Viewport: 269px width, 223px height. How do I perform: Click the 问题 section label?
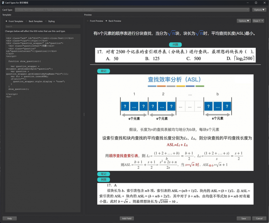point(175,45)
